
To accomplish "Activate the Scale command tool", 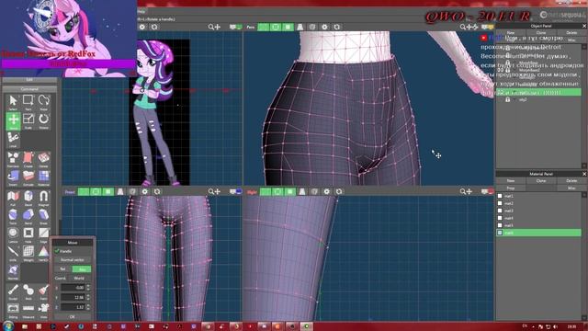I will point(28,121).
